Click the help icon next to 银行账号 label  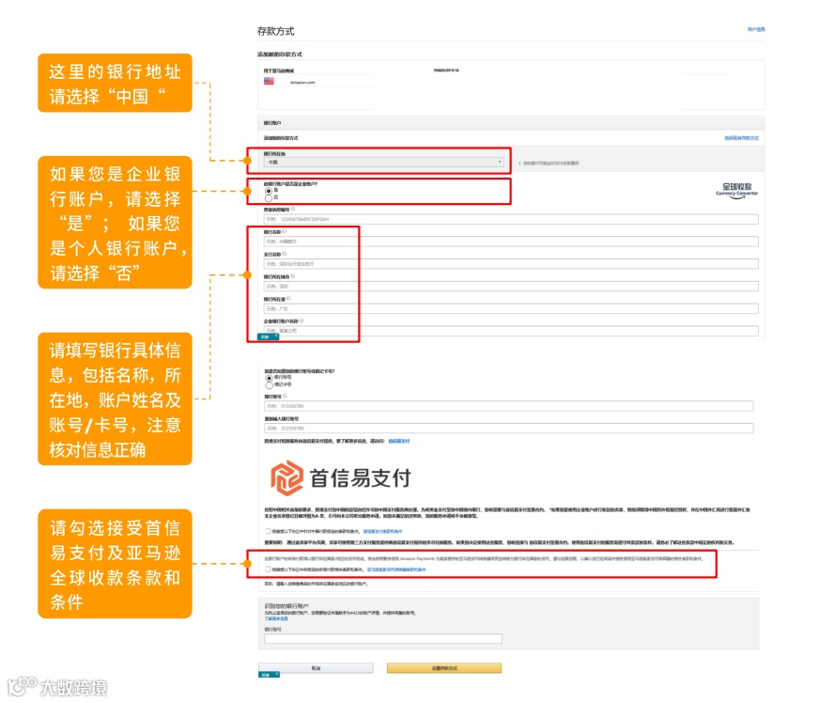click(285, 397)
